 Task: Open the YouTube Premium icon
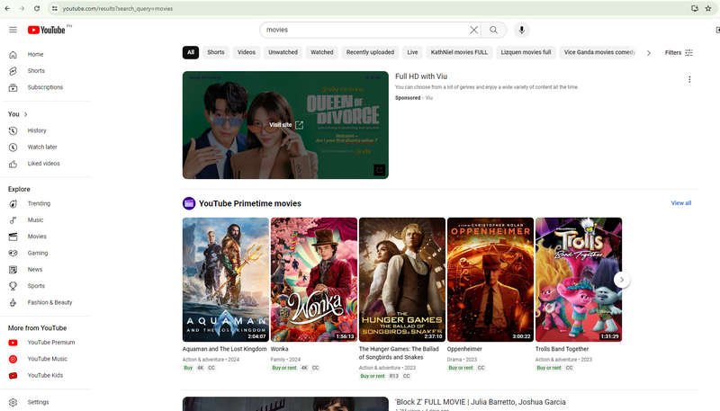pos(13,343)
